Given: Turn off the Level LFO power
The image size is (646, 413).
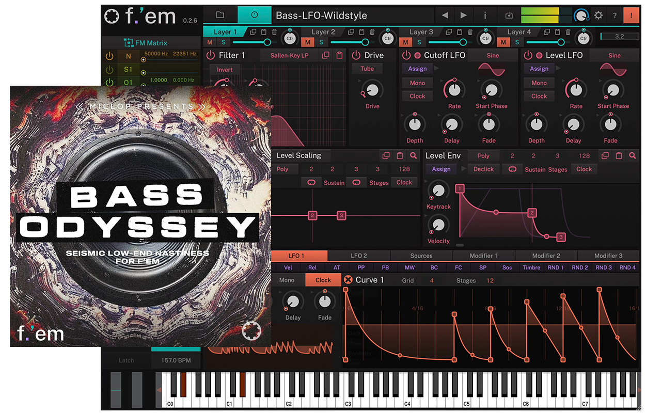Looking at the screenshot, I should click(528, 55).
